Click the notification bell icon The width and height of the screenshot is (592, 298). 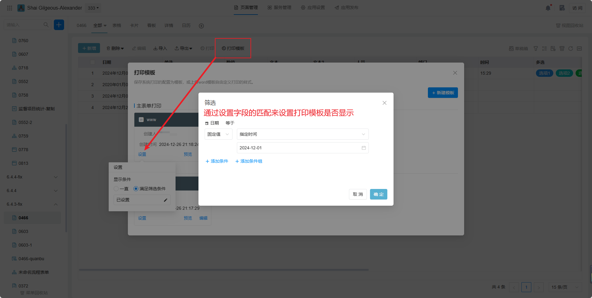pyautogui.click(x=548, y=8)
